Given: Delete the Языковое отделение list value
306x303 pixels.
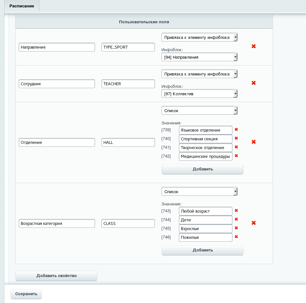Looking at the screenshot, I should pyautogui.click(x=236, y=129).
